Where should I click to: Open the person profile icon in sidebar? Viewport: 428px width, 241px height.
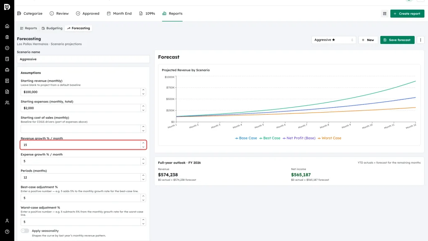[7, 221]
